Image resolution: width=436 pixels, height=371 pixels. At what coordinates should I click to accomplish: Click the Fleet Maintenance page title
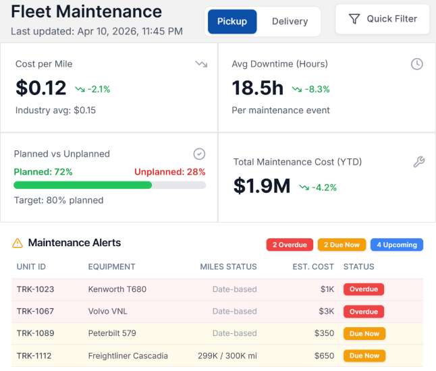pyautogui.click(x=86, y=12)
